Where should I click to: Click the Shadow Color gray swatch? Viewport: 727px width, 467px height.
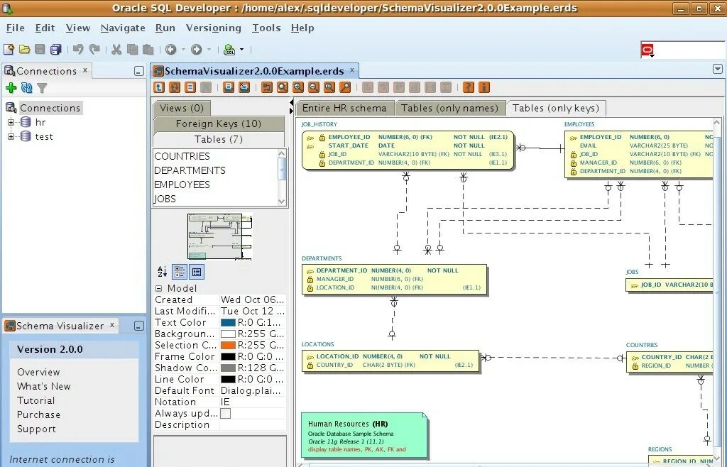pos(228,368)
